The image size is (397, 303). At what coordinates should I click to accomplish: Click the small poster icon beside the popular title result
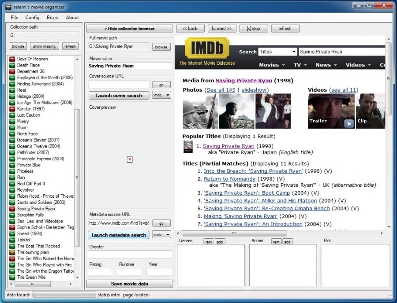point(188,147)
